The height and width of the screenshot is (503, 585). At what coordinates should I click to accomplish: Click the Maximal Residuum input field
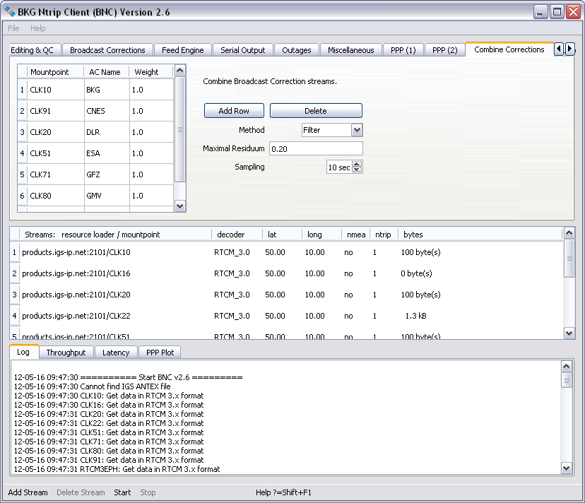315,148
